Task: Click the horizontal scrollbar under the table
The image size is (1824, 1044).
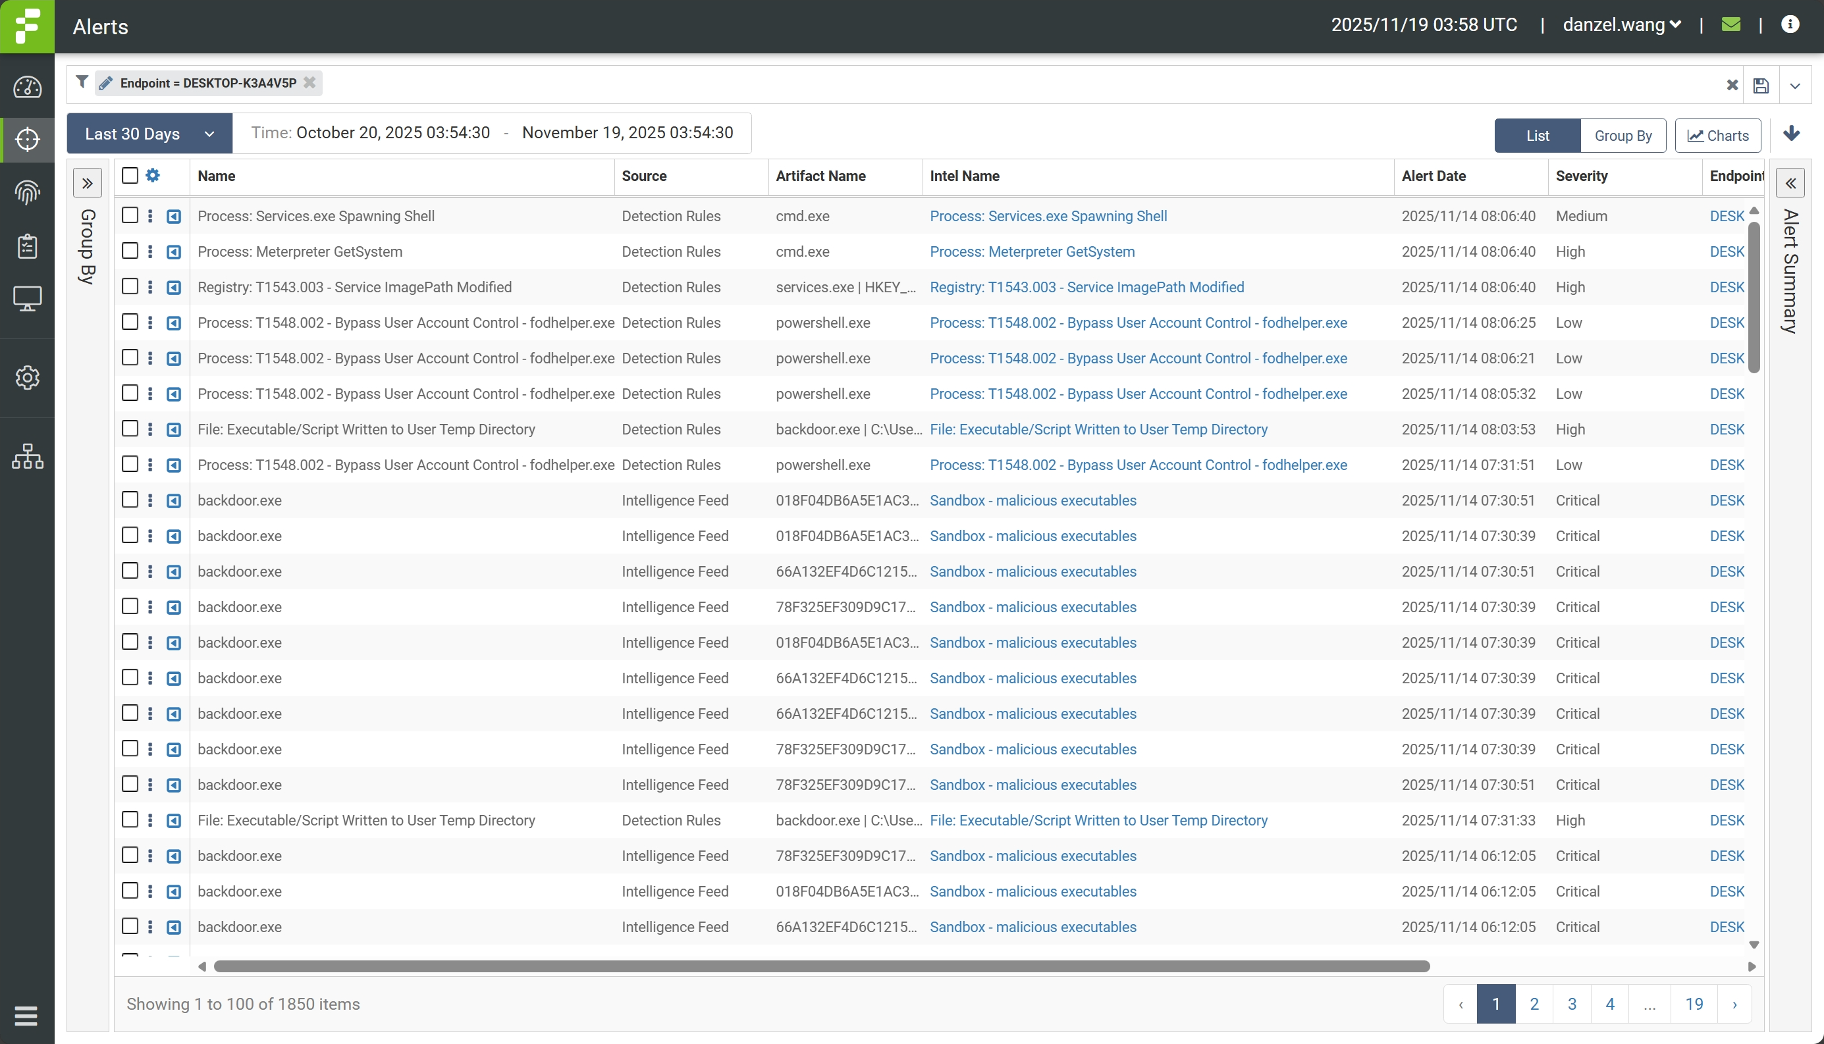Action: [x=821, y=966]
